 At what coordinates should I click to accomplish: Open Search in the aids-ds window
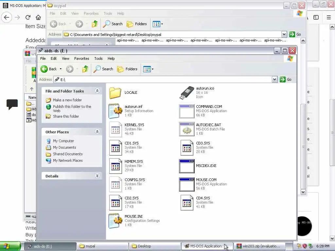coord(103,69)
